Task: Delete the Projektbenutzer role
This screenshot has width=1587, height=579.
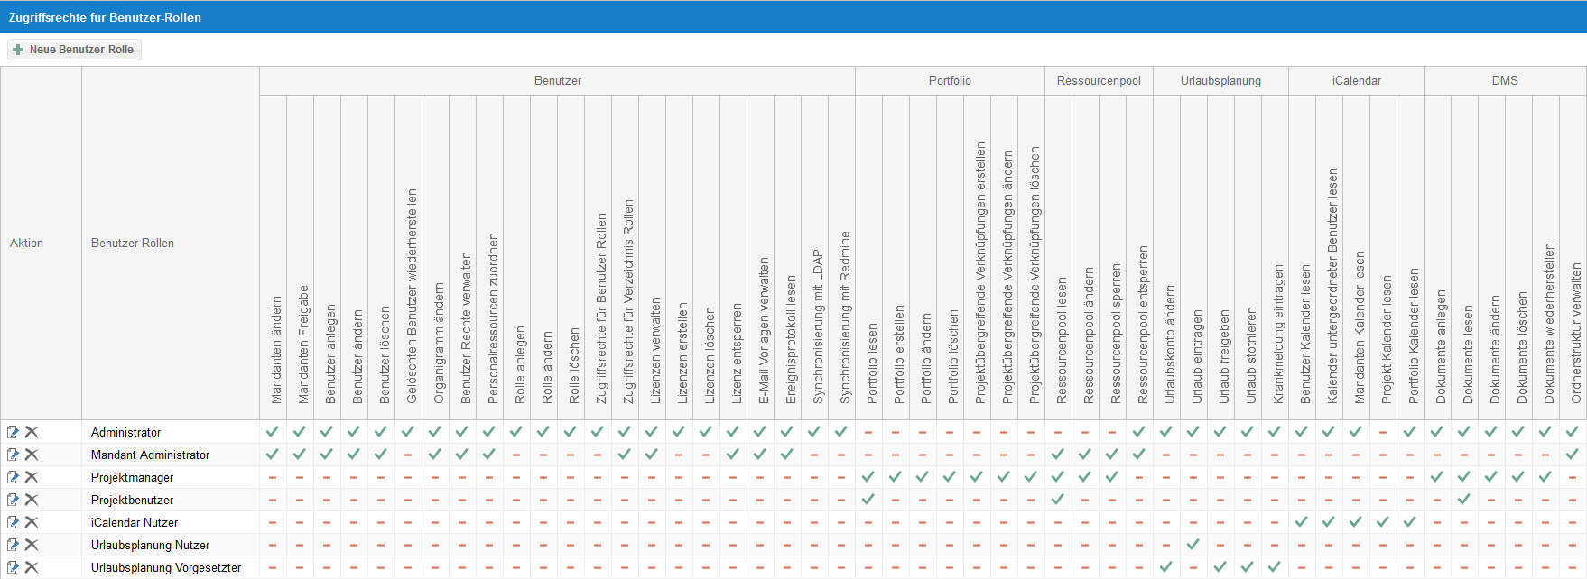Action: (x=32, y=500)
